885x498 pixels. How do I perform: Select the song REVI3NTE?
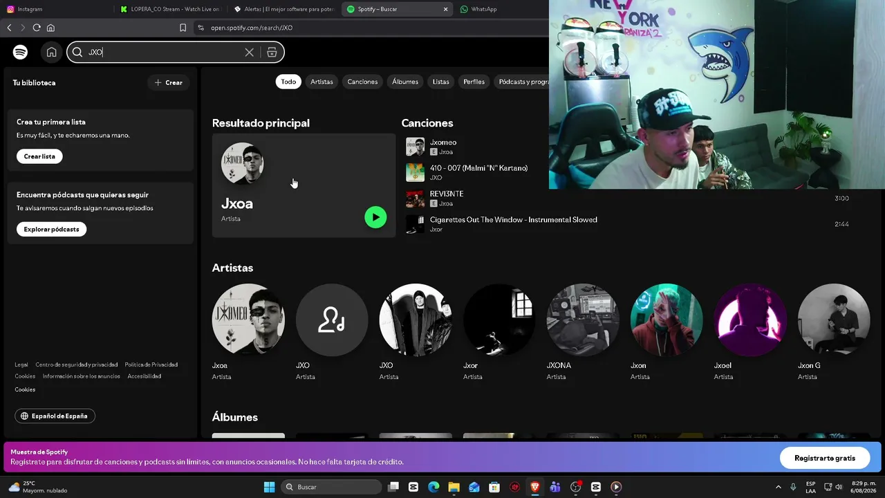click(x=447, y=194)
